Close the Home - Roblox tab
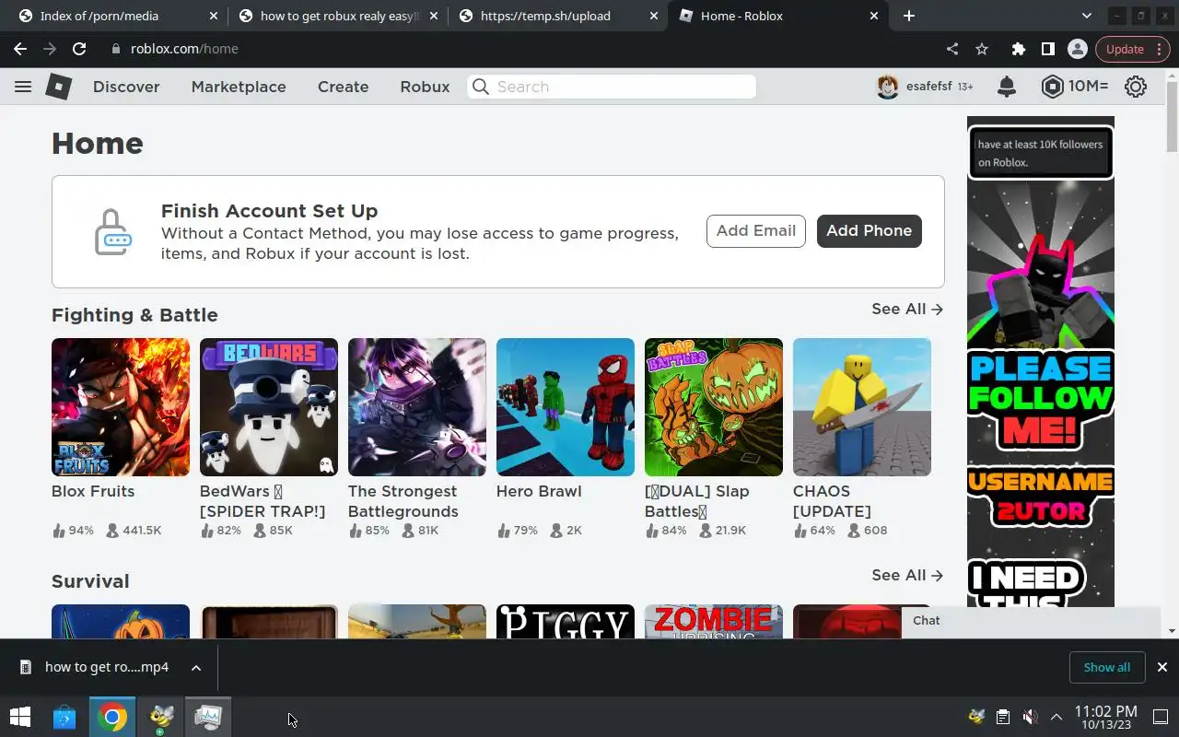This screenshot has width=1179, height=737. point(873,16)
